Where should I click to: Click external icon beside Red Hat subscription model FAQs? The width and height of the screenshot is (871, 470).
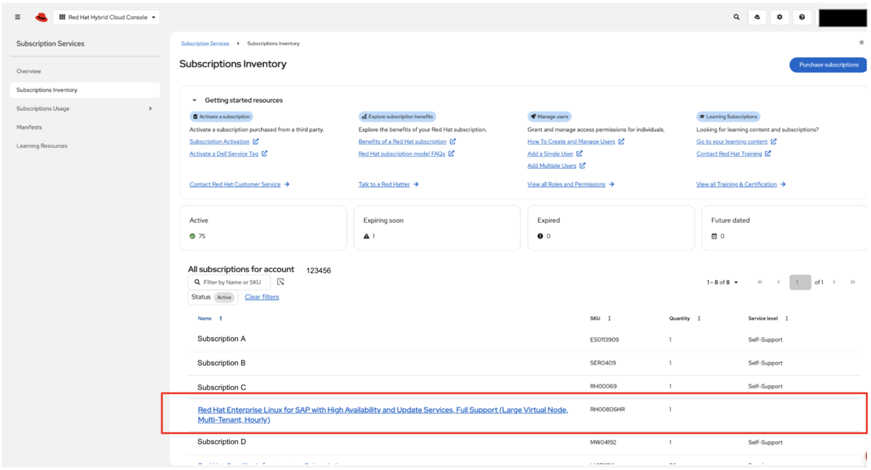451,153
